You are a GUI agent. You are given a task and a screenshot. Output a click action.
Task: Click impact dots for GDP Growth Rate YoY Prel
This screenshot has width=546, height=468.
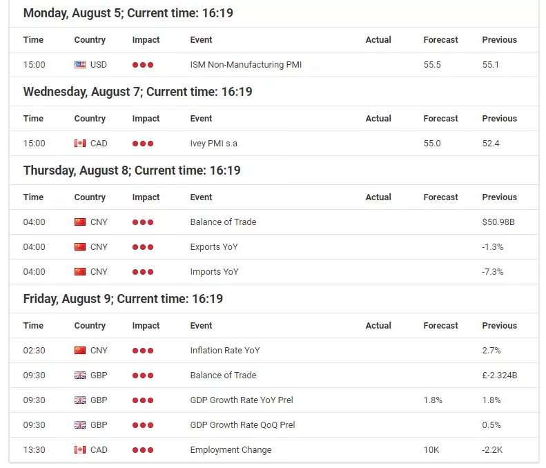click(143, 400)
